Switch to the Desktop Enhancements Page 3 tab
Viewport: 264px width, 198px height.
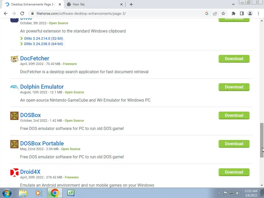click(x=33, y=5)
